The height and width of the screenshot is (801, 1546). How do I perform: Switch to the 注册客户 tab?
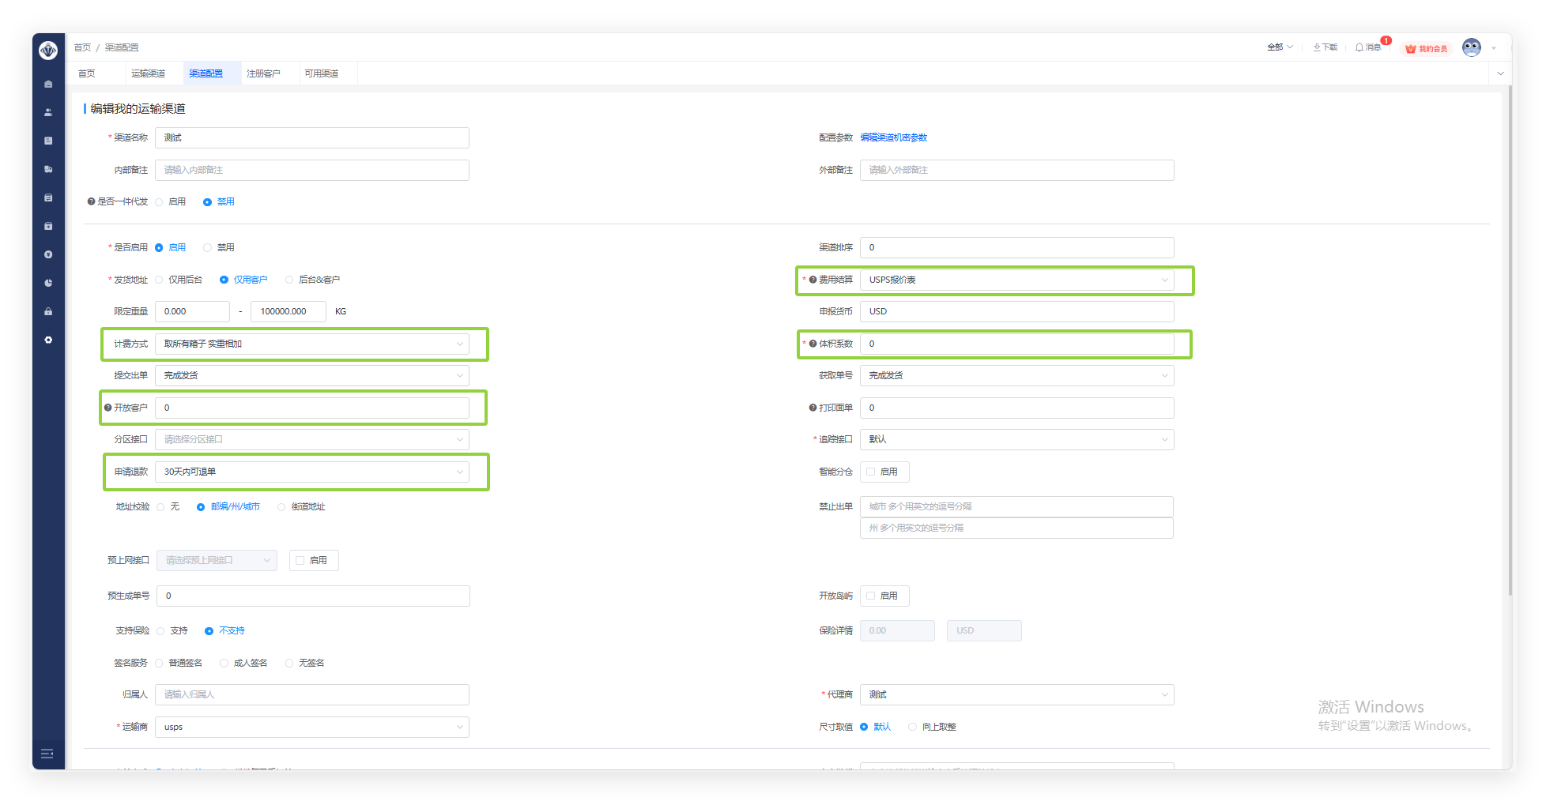pos(263,73)
